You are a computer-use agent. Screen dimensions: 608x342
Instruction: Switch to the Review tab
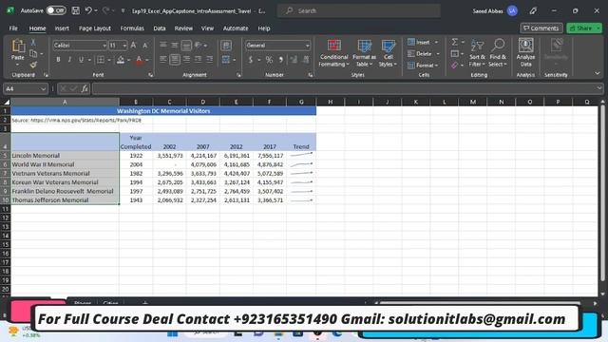[x=183, y=28]
